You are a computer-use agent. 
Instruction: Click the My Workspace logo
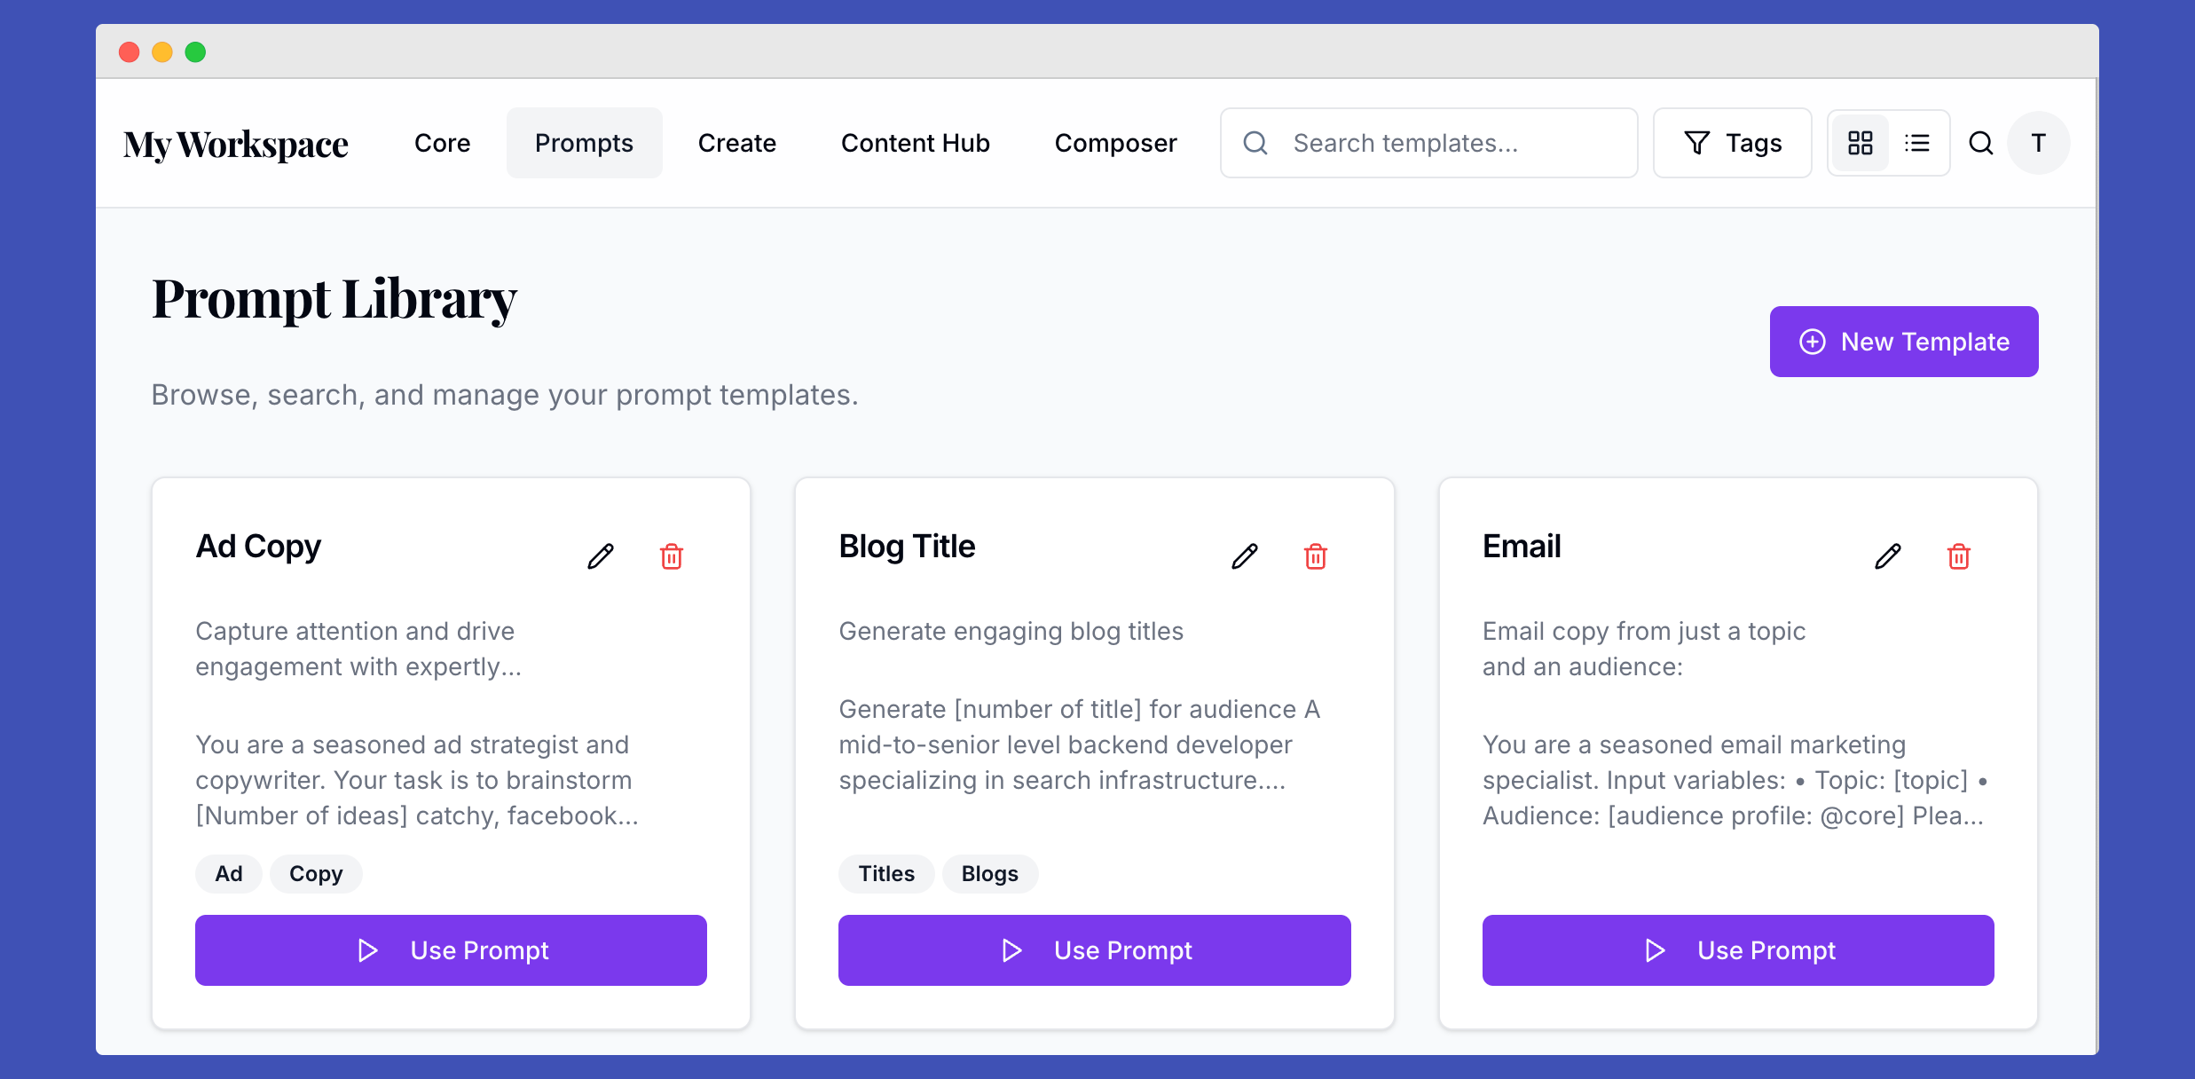click(236, 144)
